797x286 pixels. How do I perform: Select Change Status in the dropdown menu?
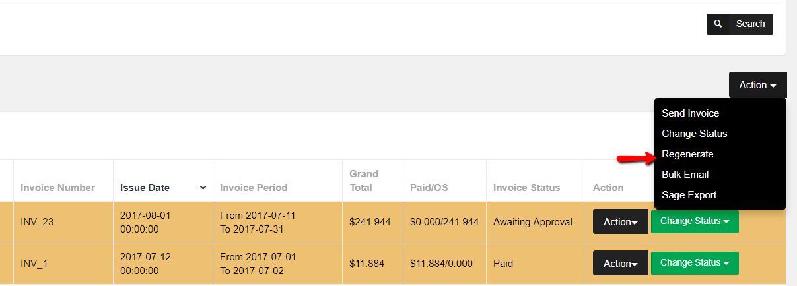tap(694, 134)
